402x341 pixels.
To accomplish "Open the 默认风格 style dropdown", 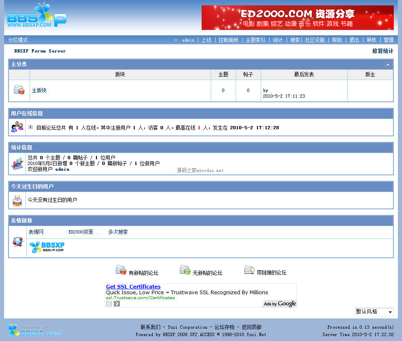I will point(374,312).
